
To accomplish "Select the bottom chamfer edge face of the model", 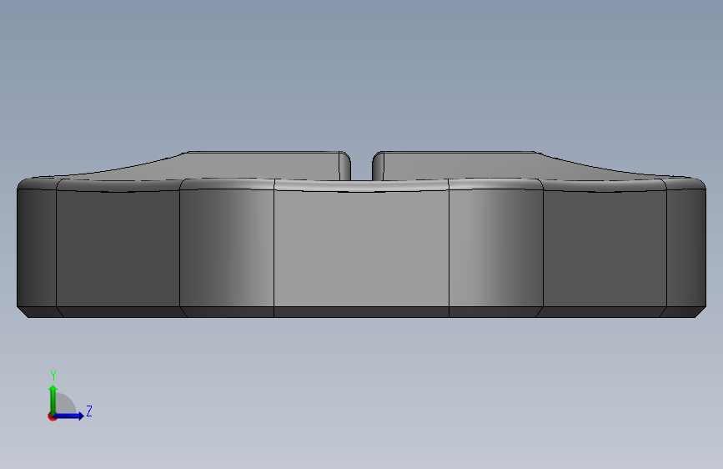I will pyautogui.click(x=362, y=311).
